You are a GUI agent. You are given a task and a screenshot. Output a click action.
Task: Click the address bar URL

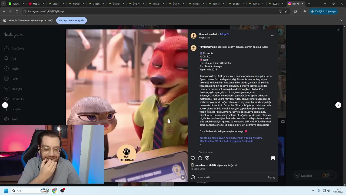click(46, 11)
